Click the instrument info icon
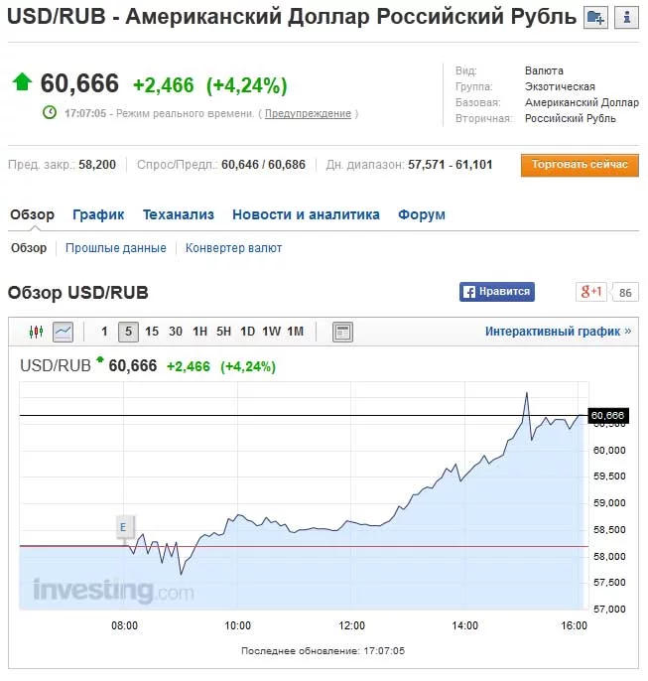648x681 pixels. (x=626, y=17)
